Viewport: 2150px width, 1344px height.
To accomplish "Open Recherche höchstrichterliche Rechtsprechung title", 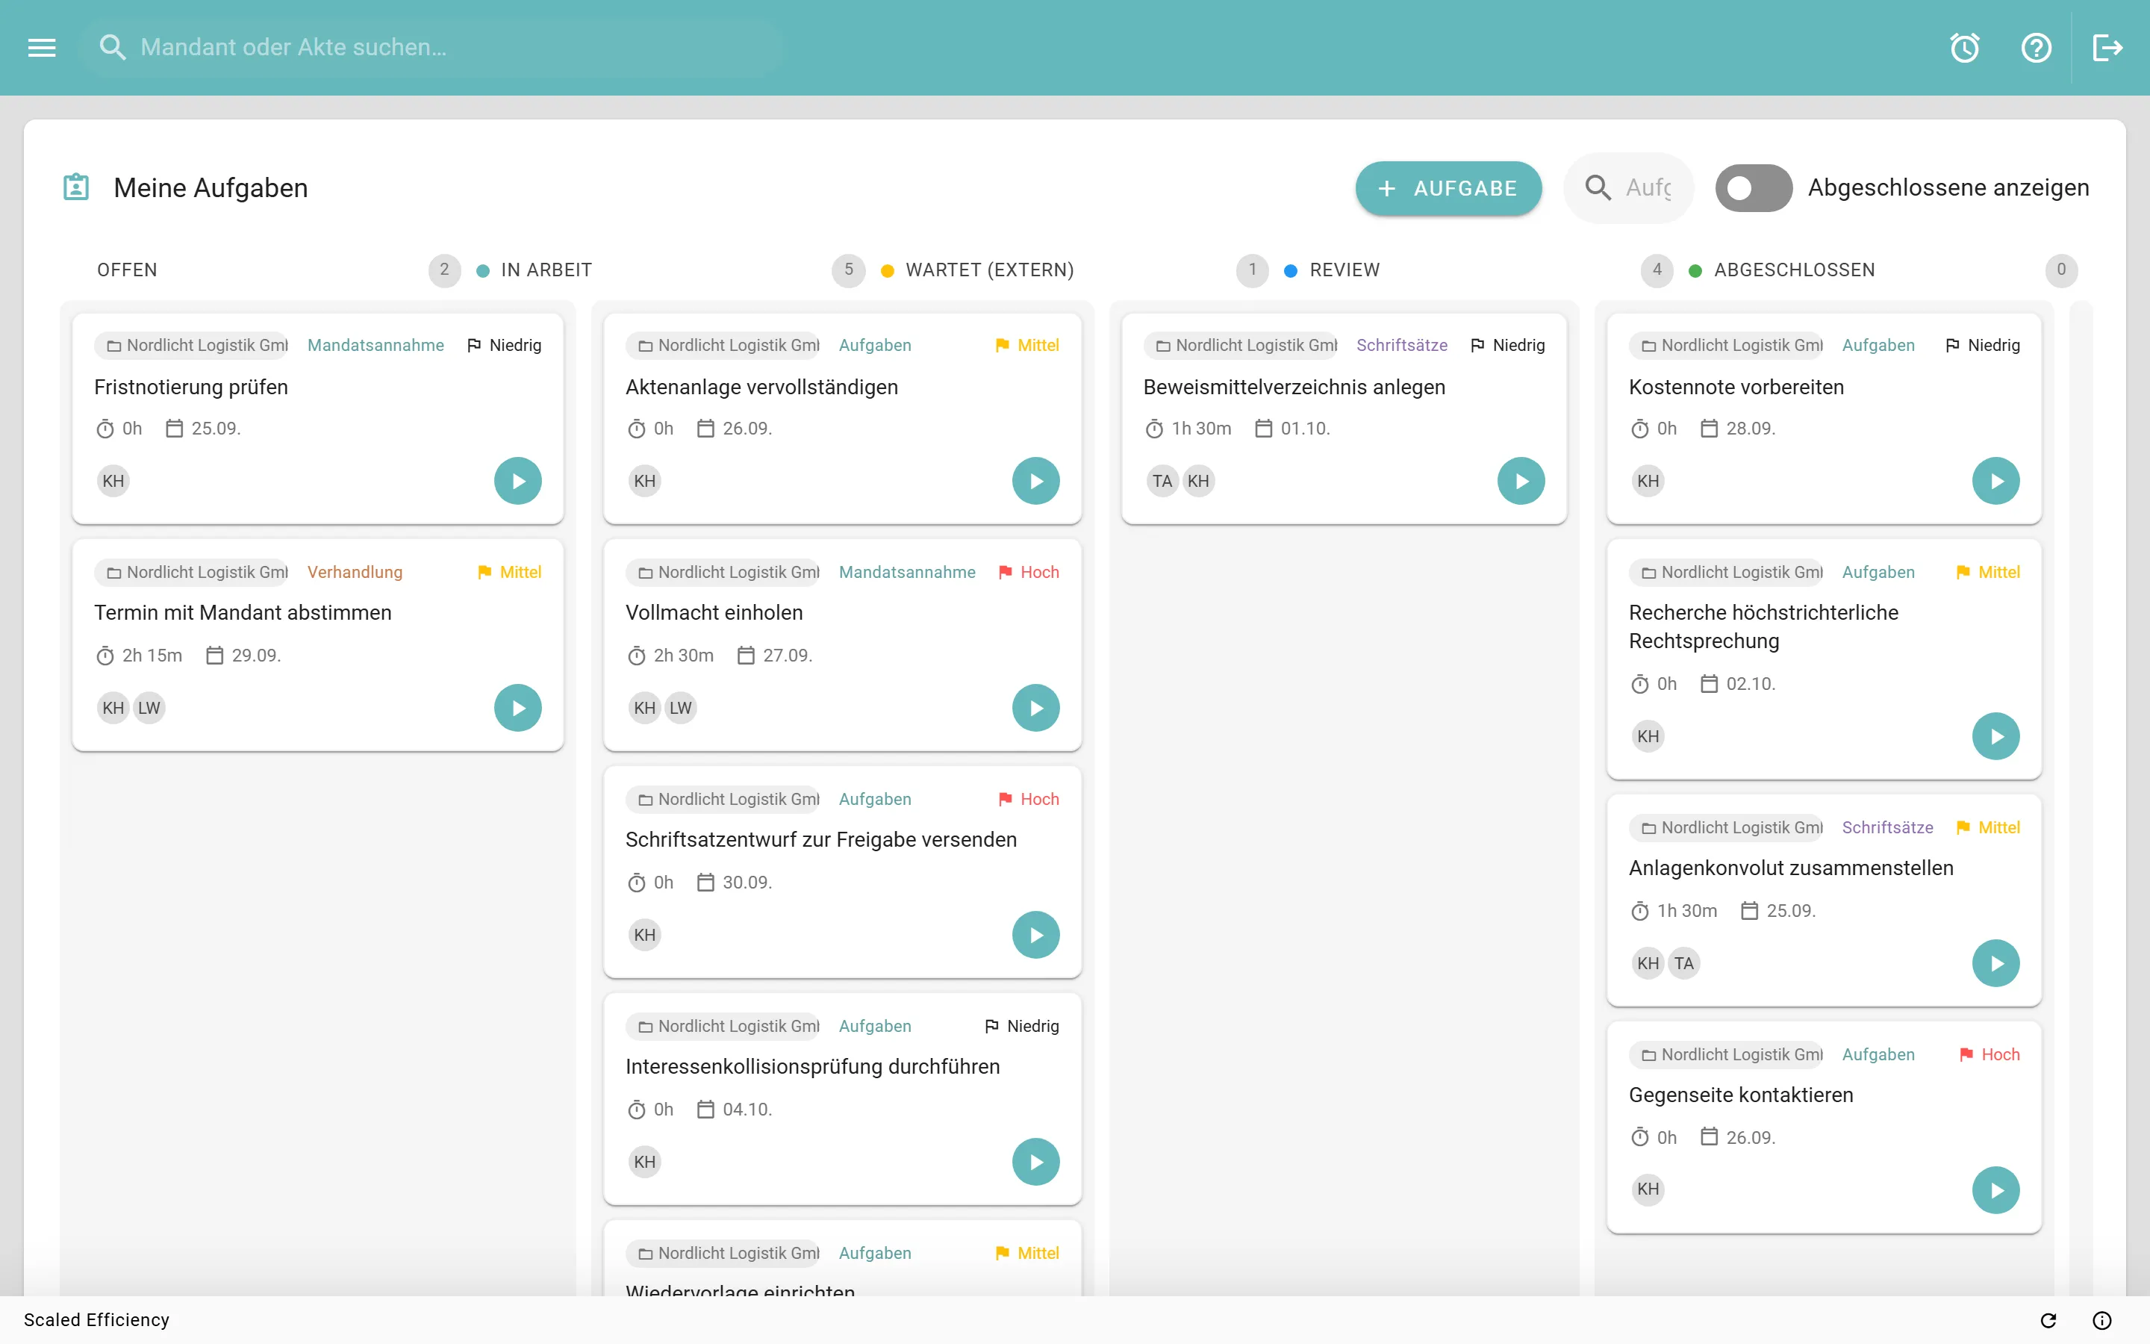I will (1763, 626).
